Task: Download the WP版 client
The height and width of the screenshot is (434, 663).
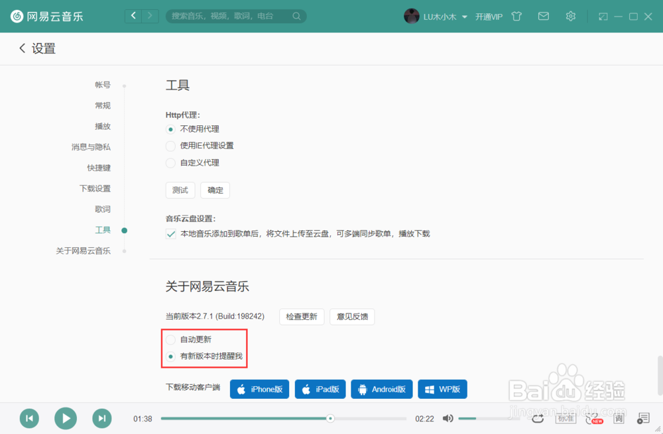Action: tap(442, 389)
